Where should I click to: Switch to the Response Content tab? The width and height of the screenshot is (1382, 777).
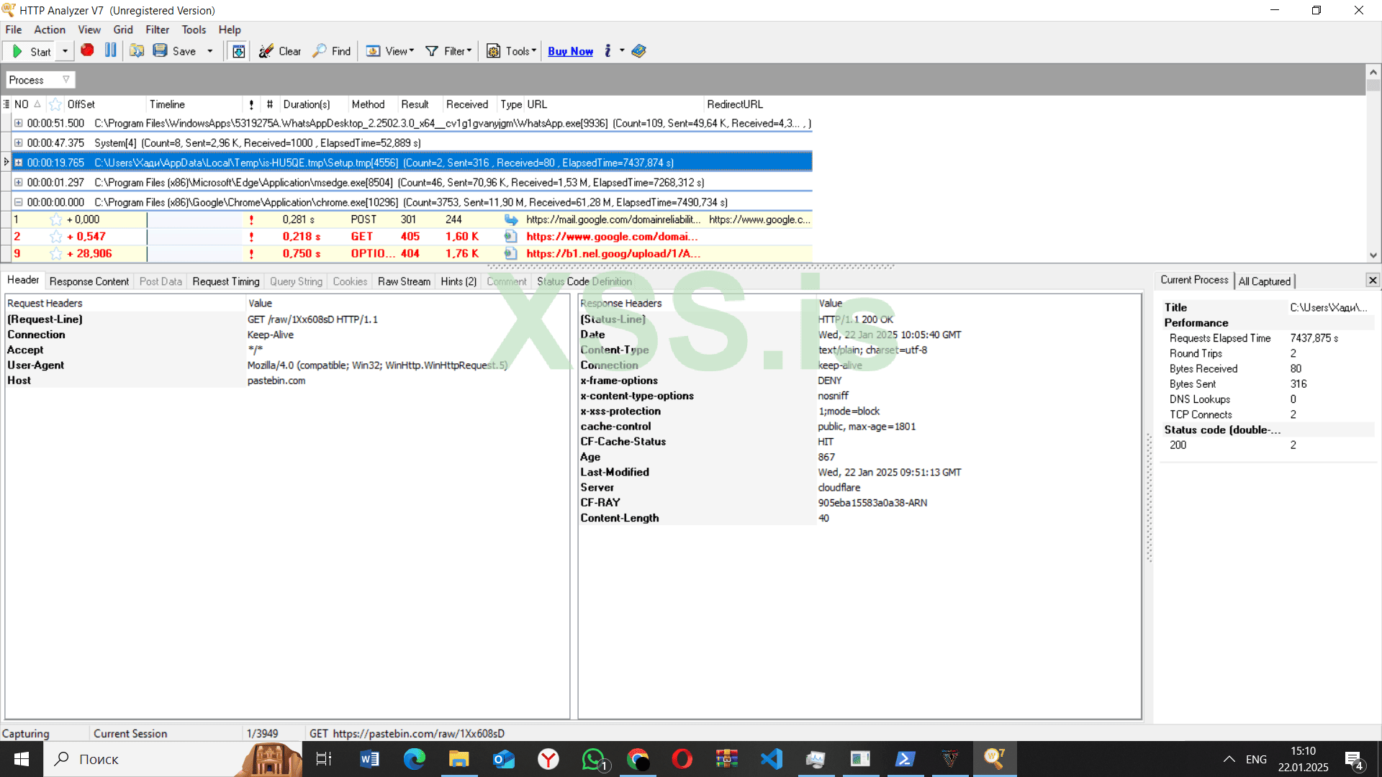pos(89,281)
